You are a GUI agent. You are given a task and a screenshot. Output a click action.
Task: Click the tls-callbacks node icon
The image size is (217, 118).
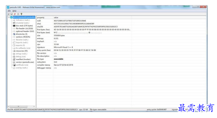coord(14,48)
